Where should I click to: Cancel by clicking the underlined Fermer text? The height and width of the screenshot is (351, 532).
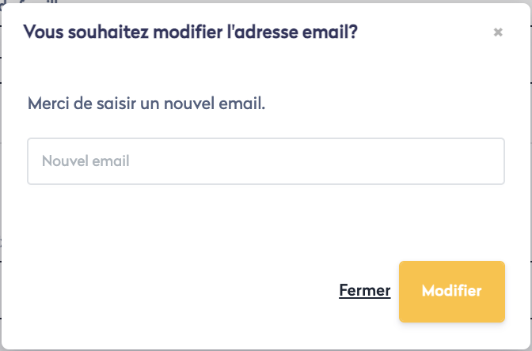364,291
